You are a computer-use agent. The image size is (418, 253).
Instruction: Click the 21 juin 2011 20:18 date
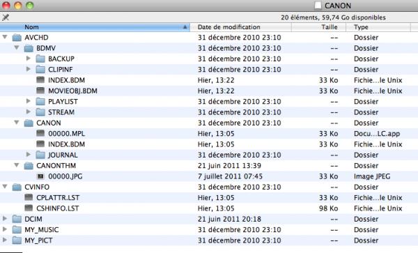click(229, 219)
